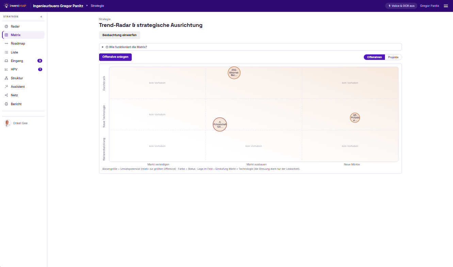Open the hamburger menu top right
This screenshot has width=453, height=267.
point(446,6)
